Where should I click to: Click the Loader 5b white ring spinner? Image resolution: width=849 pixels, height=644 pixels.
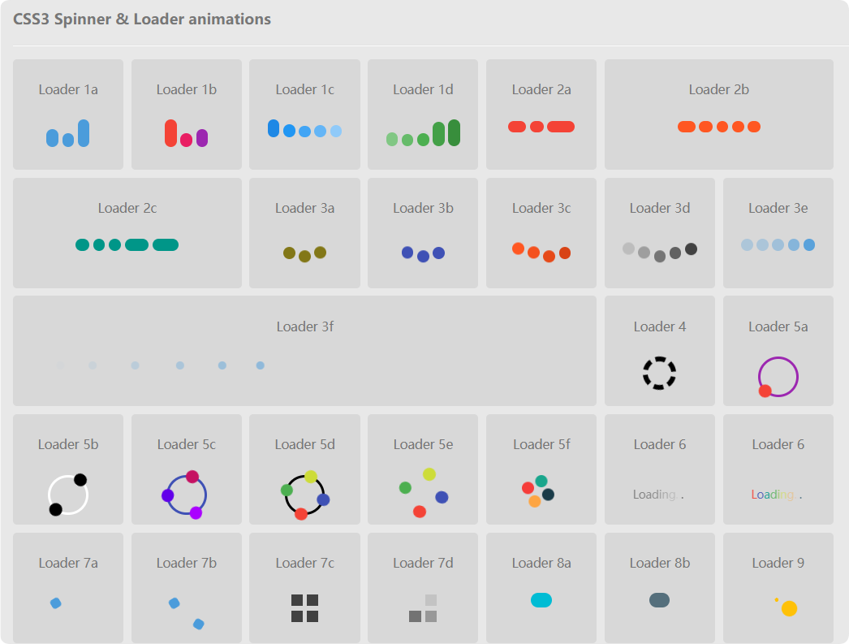point(68,495)
